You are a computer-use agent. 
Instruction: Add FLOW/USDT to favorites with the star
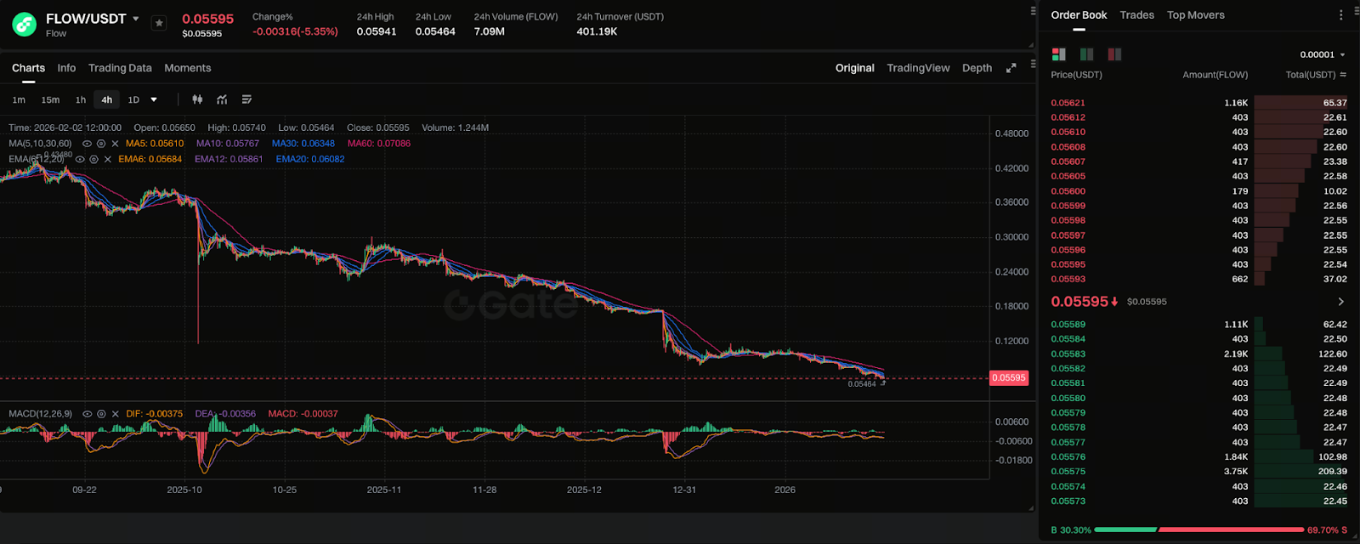[159, 23]
